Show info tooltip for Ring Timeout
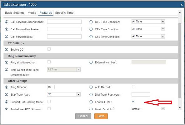 (x=7, y=87)
